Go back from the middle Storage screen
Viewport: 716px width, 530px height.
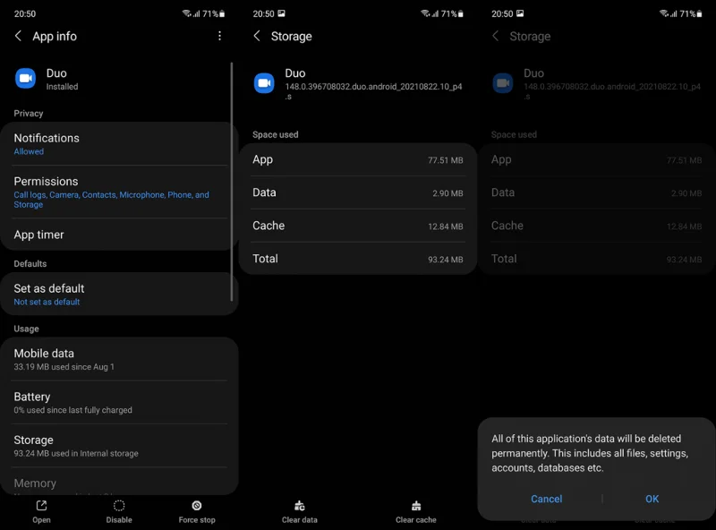[257, 36]
